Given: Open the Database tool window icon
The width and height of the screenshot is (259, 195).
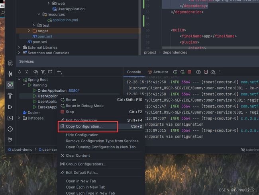Looking at the screenshot, I should [x=10, y=63].
